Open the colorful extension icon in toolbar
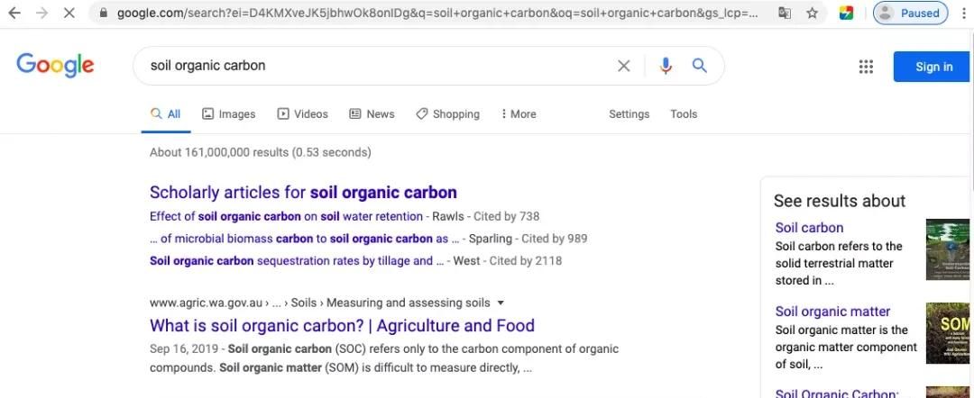The height and width of the screenshot is (398, 974). point(846,13)
